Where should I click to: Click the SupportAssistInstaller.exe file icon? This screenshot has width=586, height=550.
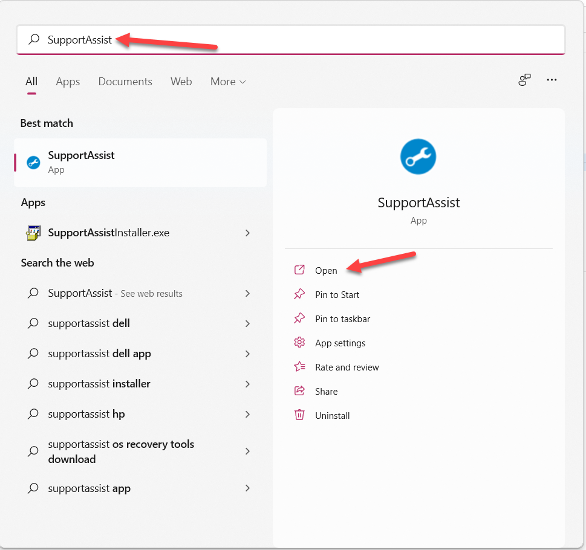[33, 233]
